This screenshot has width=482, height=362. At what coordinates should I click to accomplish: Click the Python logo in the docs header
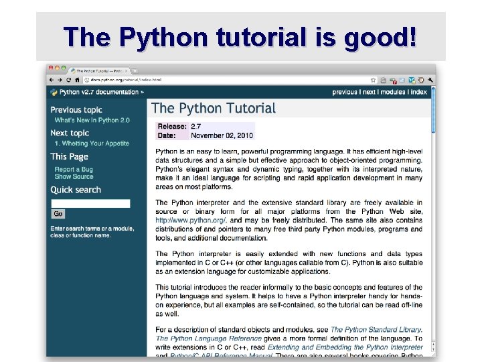point(54,93)
